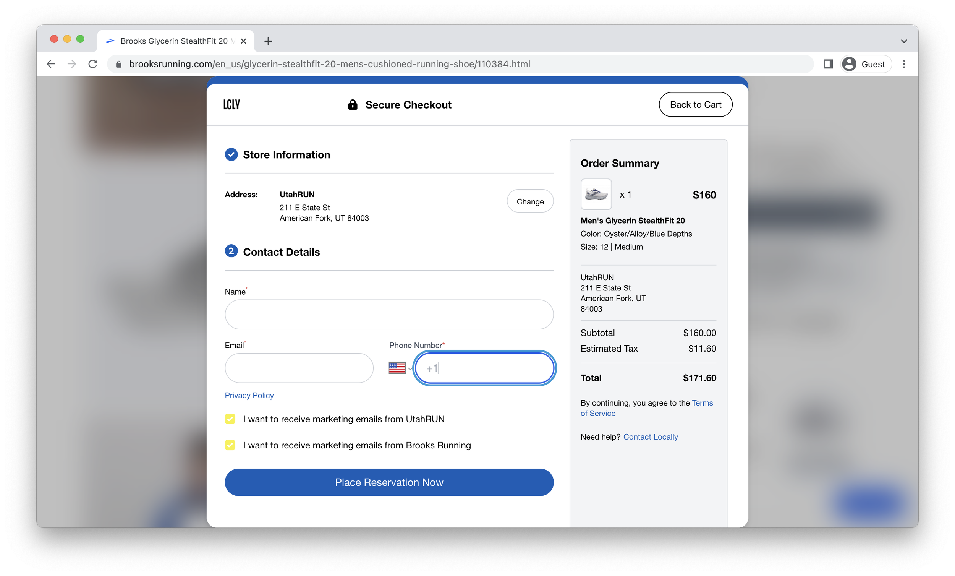Expand the tab search chevron
The width and height of the screenshot is (955, 576).
pos(904,41)
